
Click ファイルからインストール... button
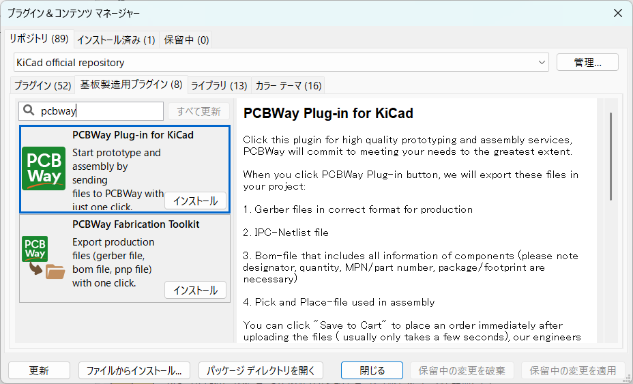(x=134, y=370)
